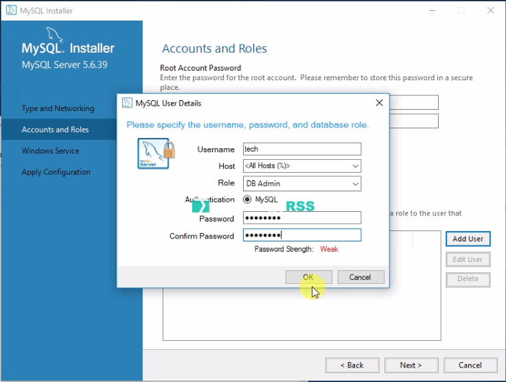Select the Accounts and Roles step

55,130
